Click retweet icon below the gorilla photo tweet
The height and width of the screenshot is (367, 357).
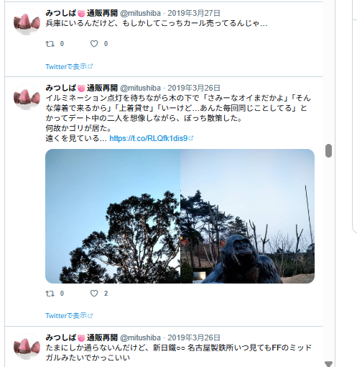point(50,294)
